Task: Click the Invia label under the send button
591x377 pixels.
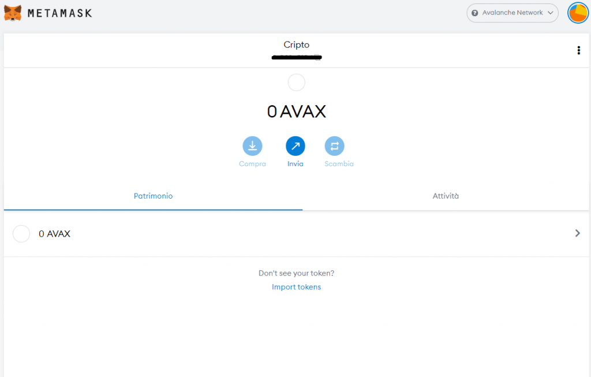Action: [295, 163]
